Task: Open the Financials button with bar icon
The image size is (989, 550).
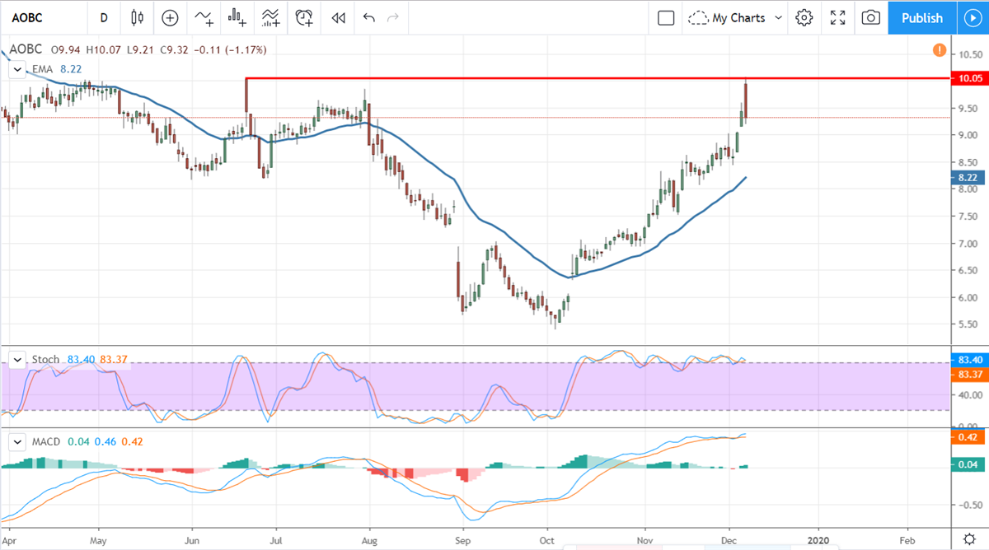Action: coord(238,17)
